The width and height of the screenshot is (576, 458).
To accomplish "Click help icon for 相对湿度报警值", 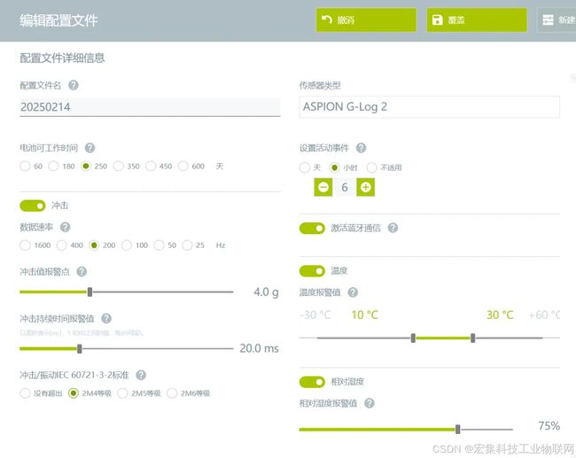I will click(x=370, y=403).
